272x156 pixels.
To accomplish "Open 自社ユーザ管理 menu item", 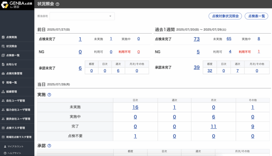I will pyautogui.click(x=17, y=101).
